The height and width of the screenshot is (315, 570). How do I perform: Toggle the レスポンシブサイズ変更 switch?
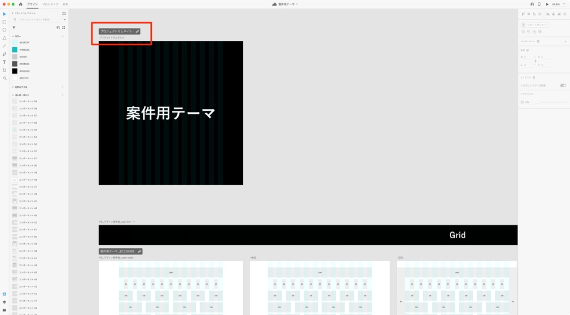click(x=563, y=85)
